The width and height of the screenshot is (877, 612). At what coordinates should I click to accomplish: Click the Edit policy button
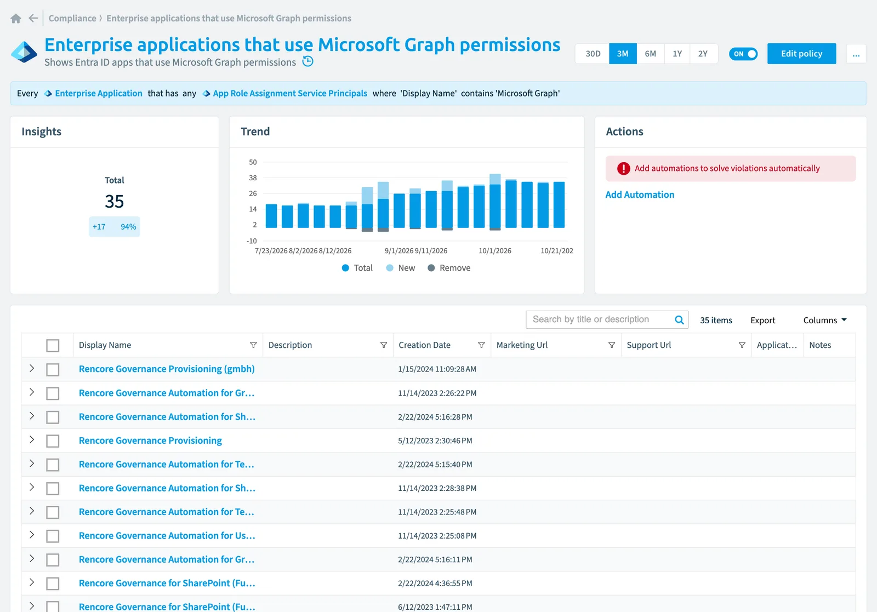pyautogui.click(x=801, y=54)
